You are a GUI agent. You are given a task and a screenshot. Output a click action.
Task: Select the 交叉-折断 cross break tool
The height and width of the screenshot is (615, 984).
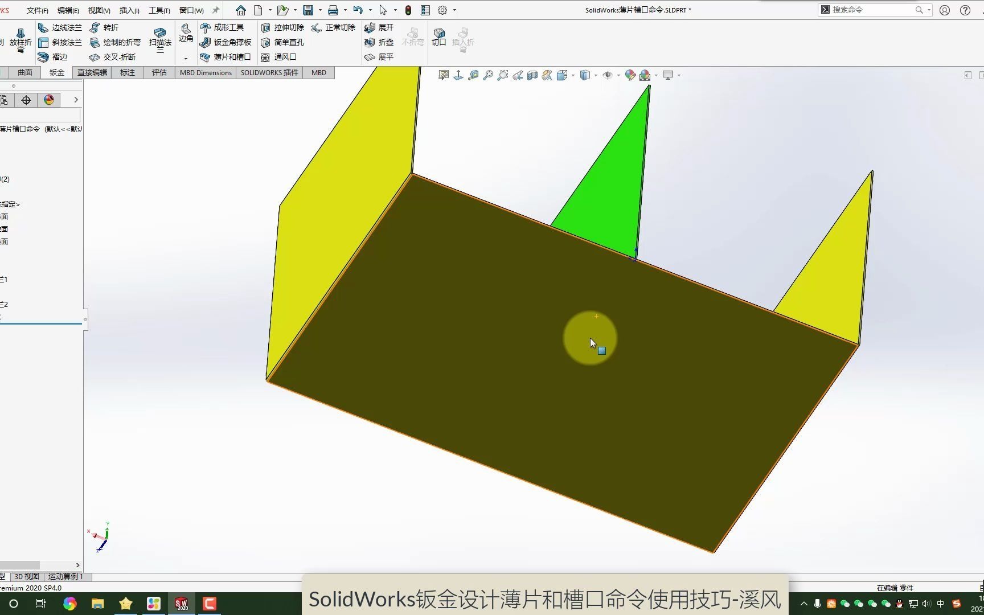tap(112, 57)
